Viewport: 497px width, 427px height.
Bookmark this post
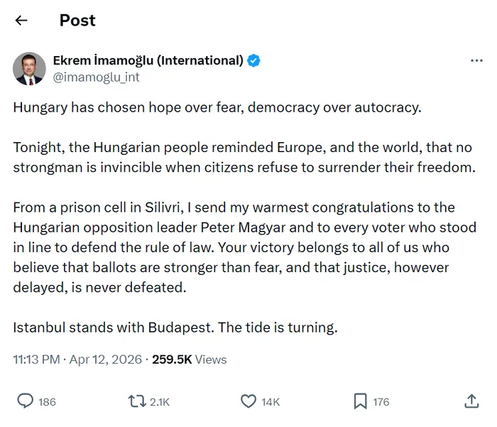tap(361, 401)
